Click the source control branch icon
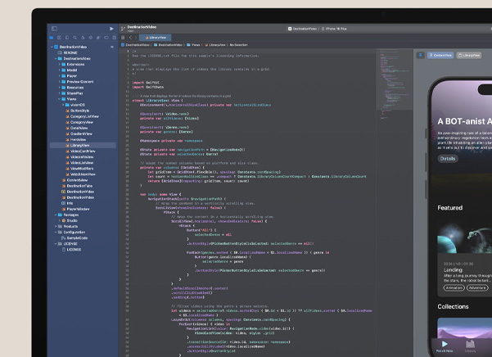Image resolution: width=492 pixels, height=357 pixels. 123,29
